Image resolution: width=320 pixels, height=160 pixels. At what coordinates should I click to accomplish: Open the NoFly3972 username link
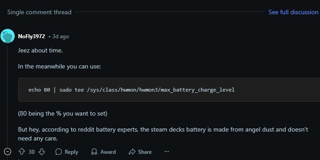tap(32, 36)
